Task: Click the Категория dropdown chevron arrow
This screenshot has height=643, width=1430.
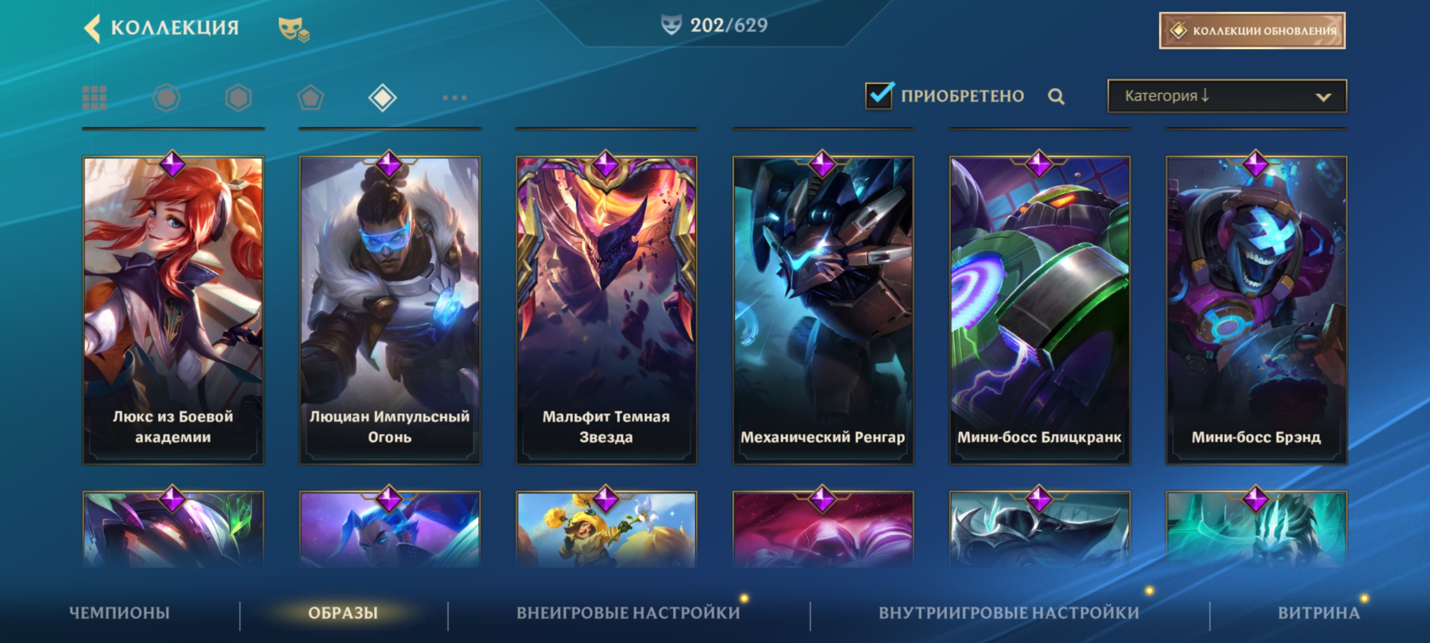Action: point(1323,97)
